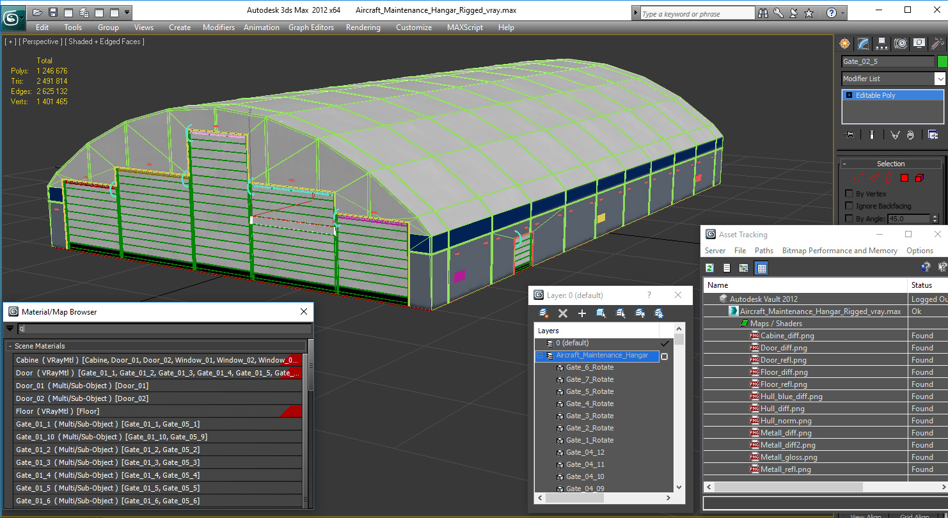948x518 pixels.
Task: Open the 3ds Max application menu logo
Action: click(12, 17)
